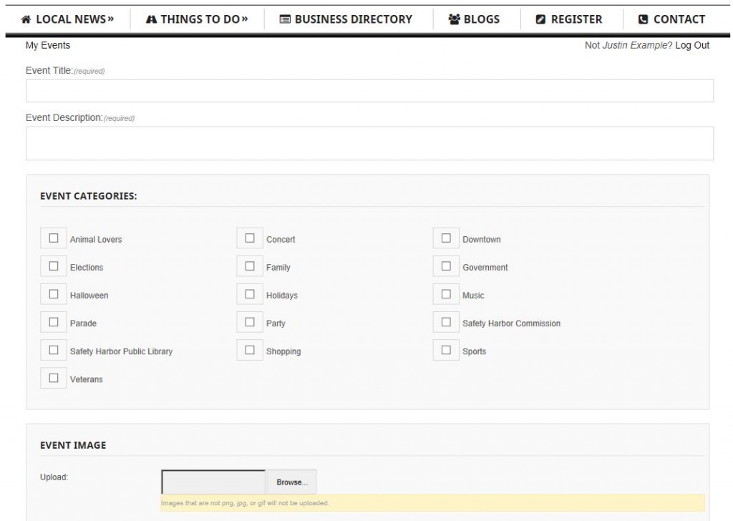Expand the Things To Do menu arrow

pos(244,19)
